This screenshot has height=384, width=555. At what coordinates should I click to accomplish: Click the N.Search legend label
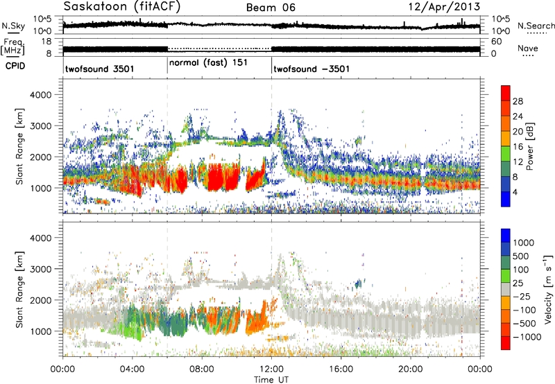536,26
